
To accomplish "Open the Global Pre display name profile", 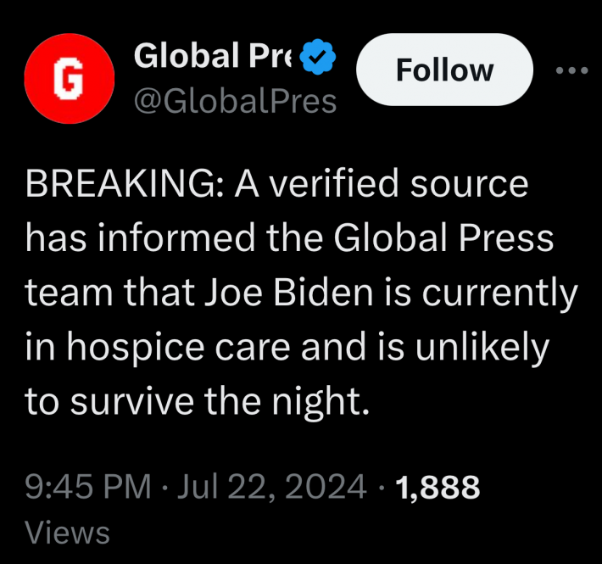I will tap(213, 56).
